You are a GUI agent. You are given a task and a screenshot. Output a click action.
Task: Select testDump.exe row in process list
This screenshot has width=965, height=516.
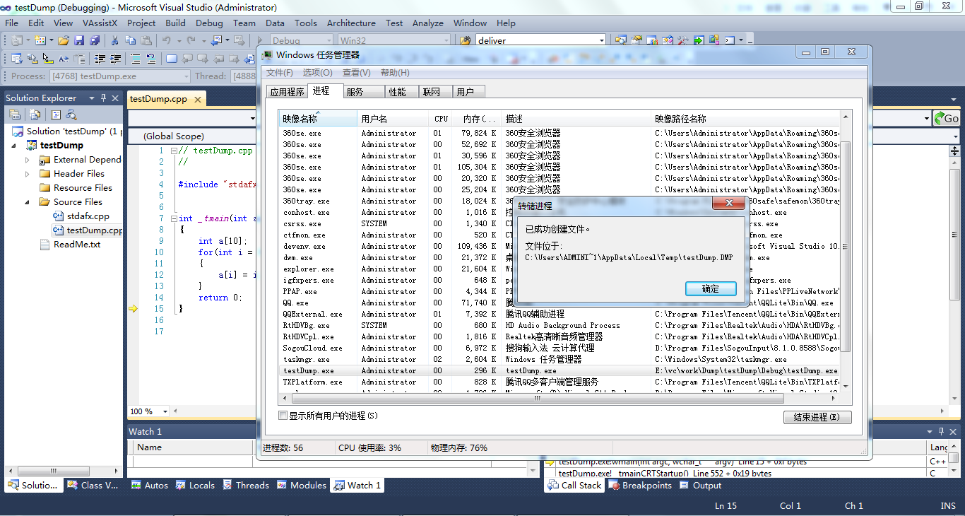(x=560, y=370)
